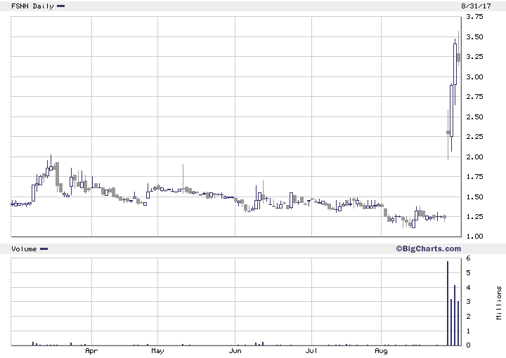
Task: Click the 8/31/17 date label
Action: [x=476, y=6]
